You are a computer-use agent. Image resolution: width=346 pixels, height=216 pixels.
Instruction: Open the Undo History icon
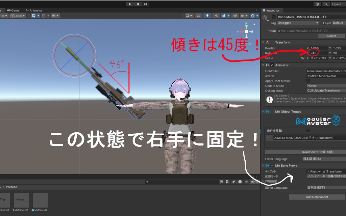(317, 4)
